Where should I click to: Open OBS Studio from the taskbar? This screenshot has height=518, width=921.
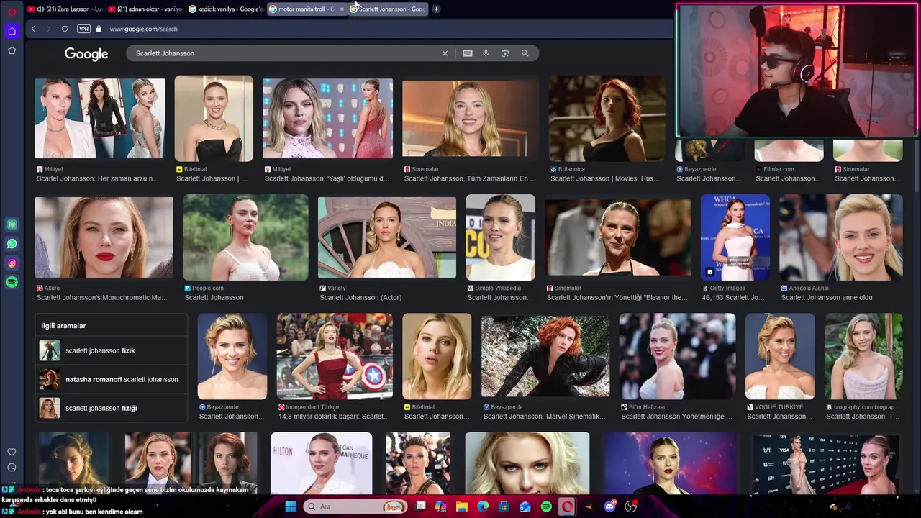631,506
